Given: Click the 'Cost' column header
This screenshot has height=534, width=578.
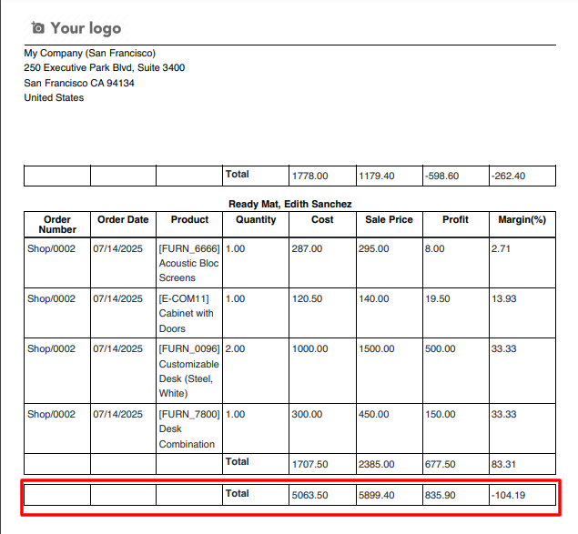Looking at the screenshot, I should point(322,219).
